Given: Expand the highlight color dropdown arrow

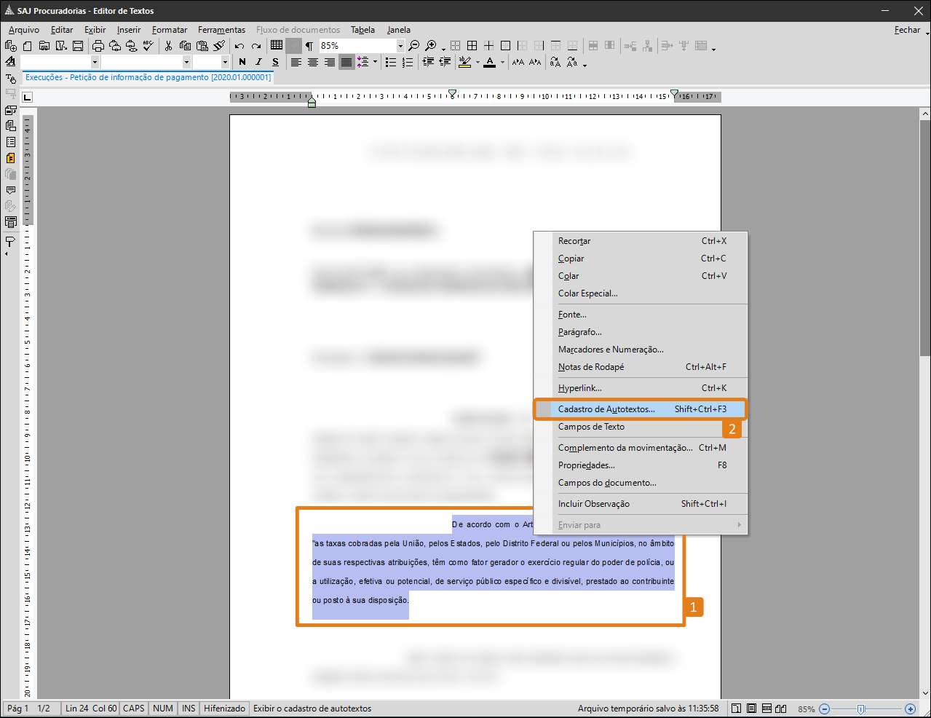Looking at the screenshot, I should (478, 63).
